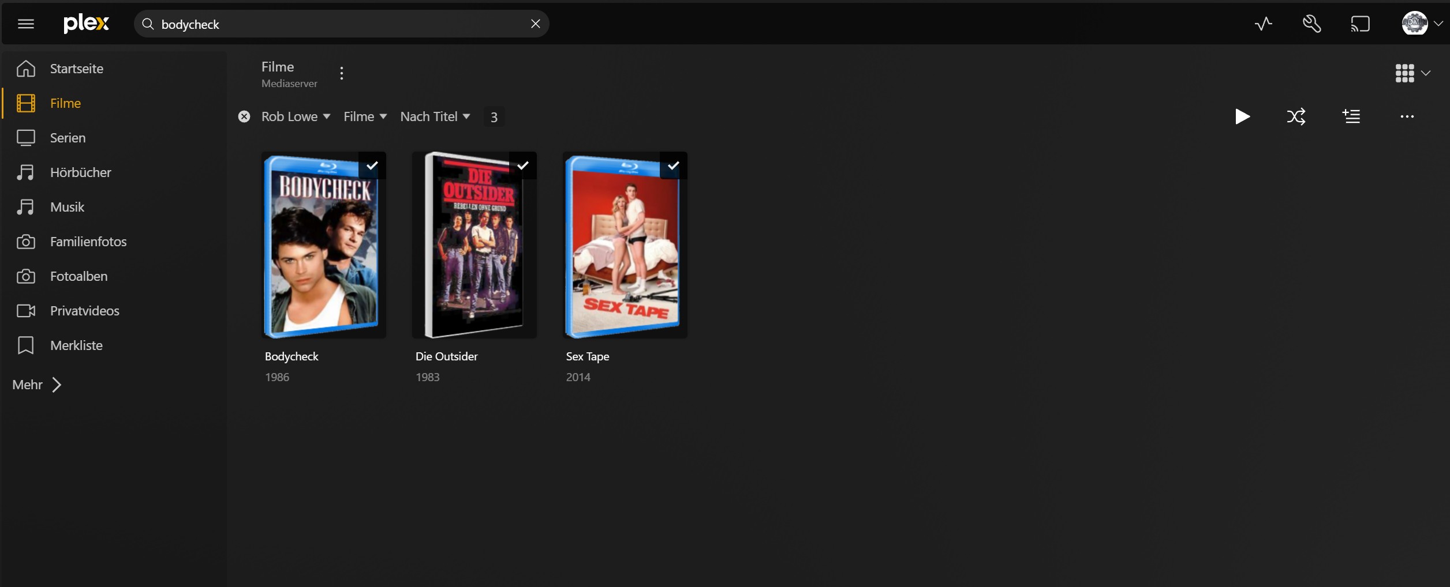Image resolution: width=1450 pixels, height=587 pixels.
Task: Click the year 1986 under Bodycheck
Action: click(x=277, y=377)
